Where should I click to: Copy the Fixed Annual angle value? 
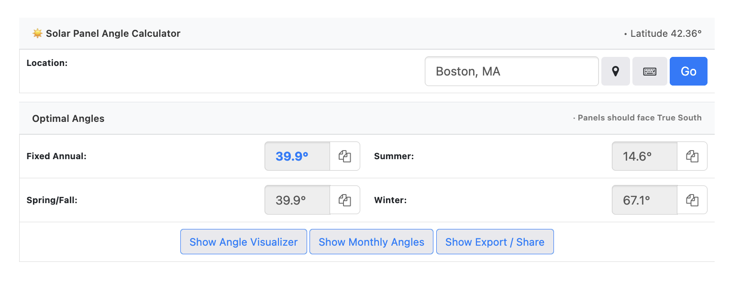coord(345,156)
